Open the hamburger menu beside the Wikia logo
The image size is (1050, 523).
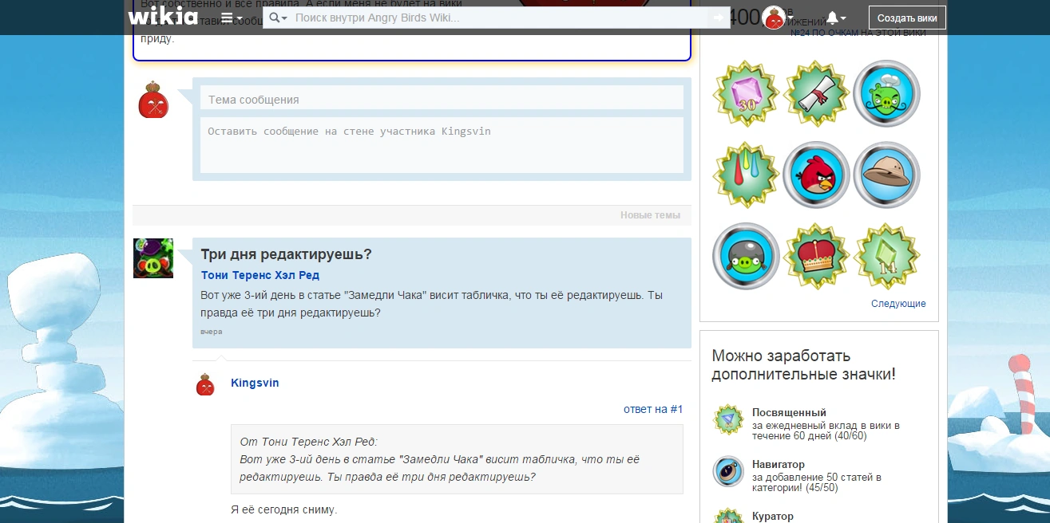point(232,18)
